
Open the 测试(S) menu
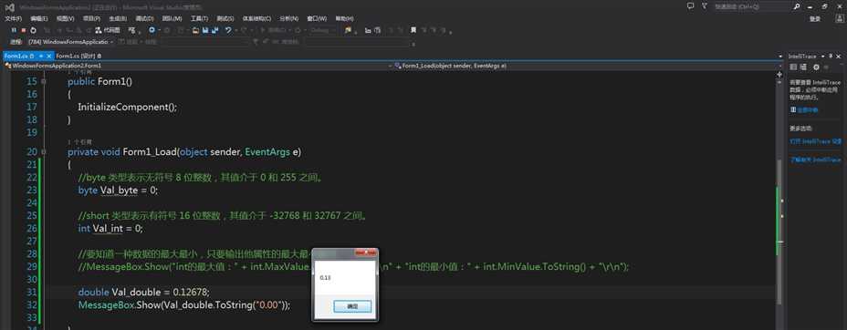click(x=225, y=18)
